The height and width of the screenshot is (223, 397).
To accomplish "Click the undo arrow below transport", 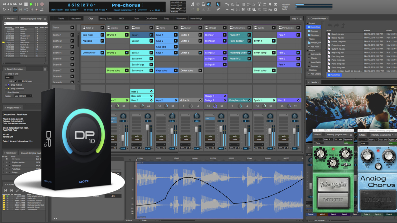I will coord(4,10).
